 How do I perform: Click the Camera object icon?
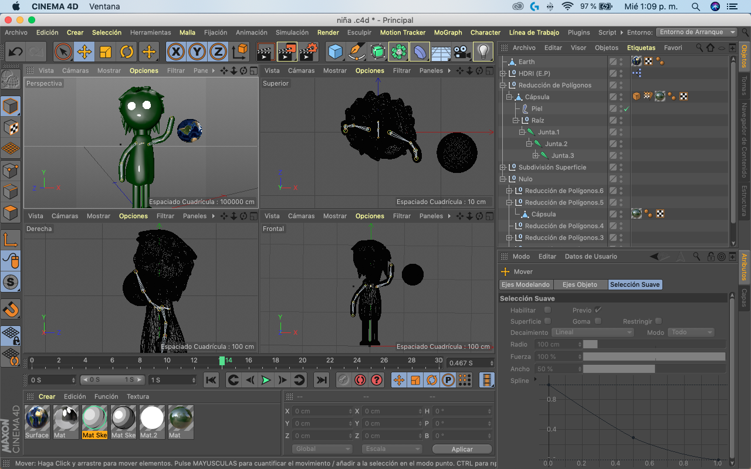(x=462, y=52)
